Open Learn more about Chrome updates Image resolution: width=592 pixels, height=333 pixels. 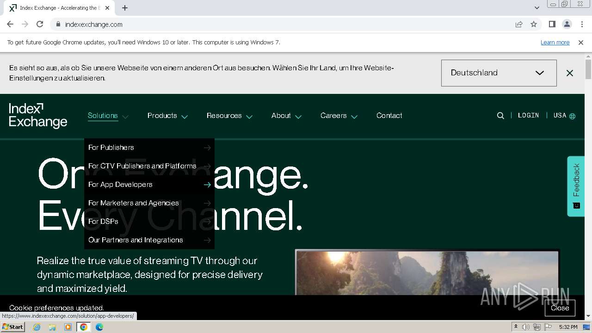point(555,42)
